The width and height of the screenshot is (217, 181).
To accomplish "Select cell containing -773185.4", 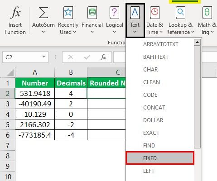I will [x=35, y=135].
